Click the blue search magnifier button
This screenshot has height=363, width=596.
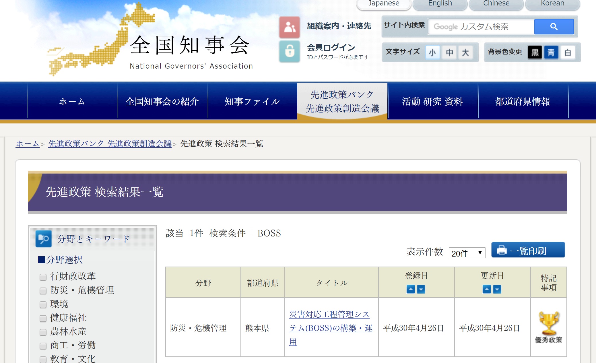tap(554, 27)
